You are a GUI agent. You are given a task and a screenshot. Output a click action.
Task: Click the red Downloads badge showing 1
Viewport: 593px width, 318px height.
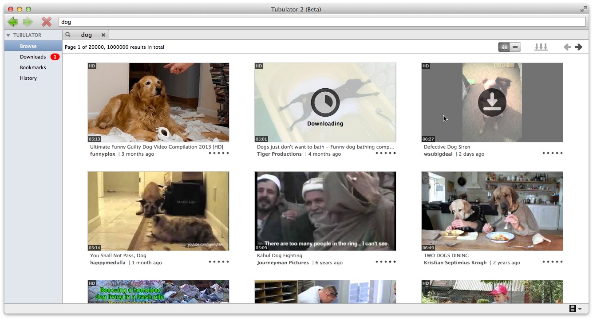pos(55,57)
